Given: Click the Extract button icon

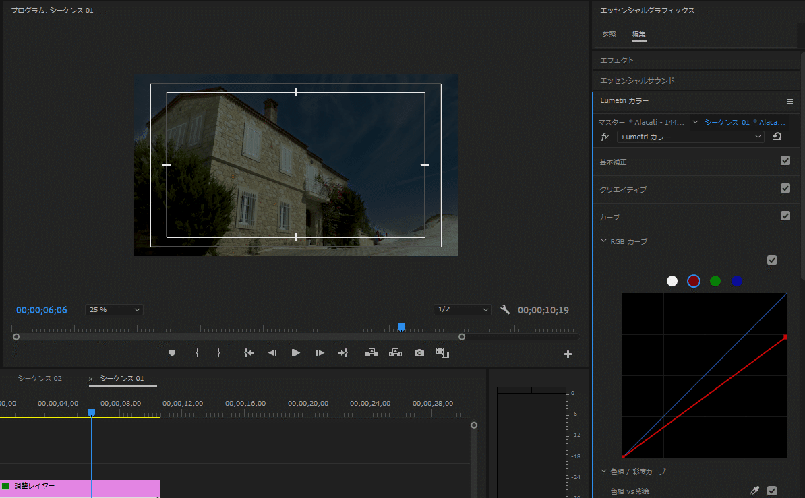Looking at the screenshot, I should pos(395,353).
